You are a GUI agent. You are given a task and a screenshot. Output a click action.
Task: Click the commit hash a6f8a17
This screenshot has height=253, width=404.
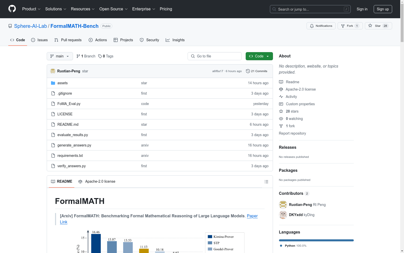[218, 71]
